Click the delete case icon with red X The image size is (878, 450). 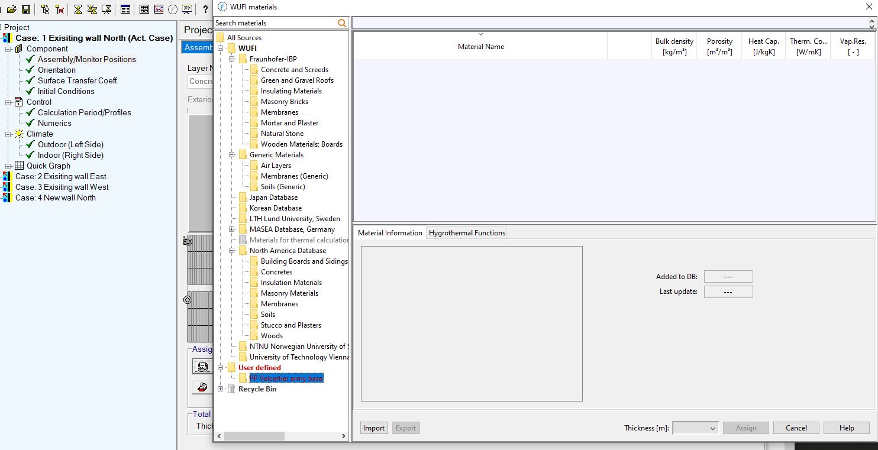(x=60, y=9)
